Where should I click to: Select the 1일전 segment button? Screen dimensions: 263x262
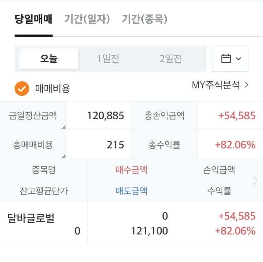pos(108,59)
